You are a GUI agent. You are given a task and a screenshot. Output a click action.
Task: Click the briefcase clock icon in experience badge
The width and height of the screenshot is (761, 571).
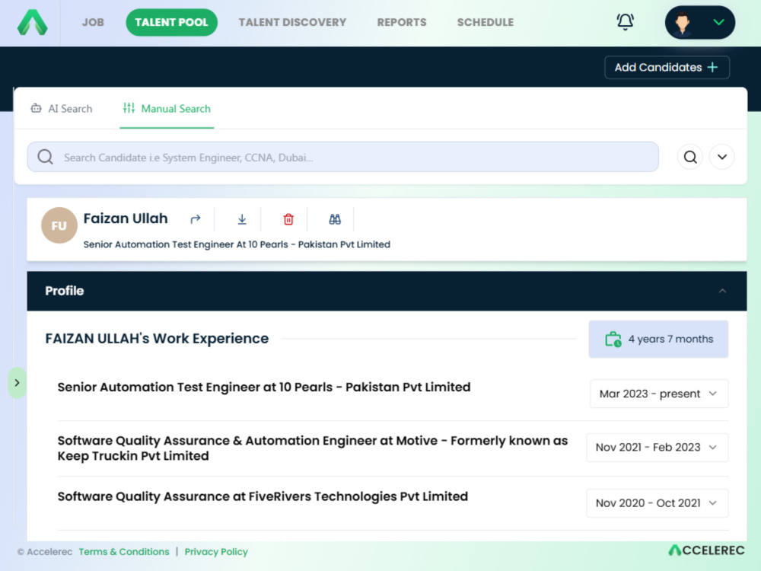[613, 339]
